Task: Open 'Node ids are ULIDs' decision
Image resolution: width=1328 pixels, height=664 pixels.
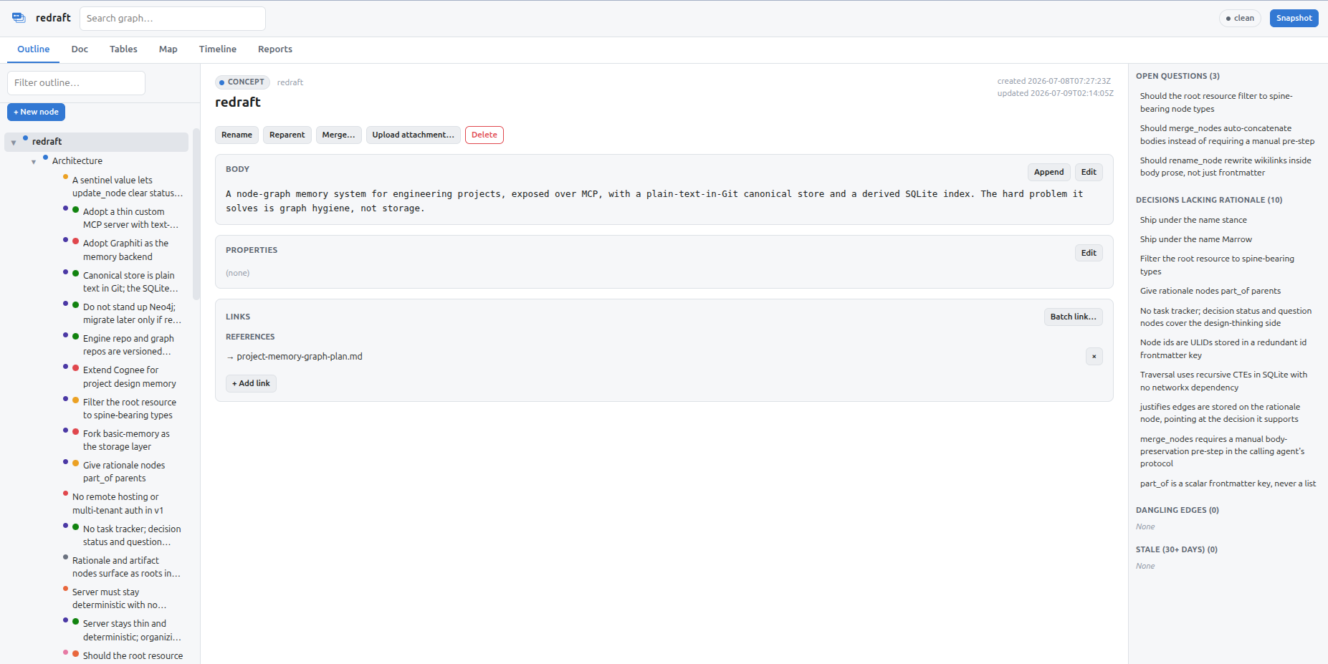Action: tap(1223, 349)
